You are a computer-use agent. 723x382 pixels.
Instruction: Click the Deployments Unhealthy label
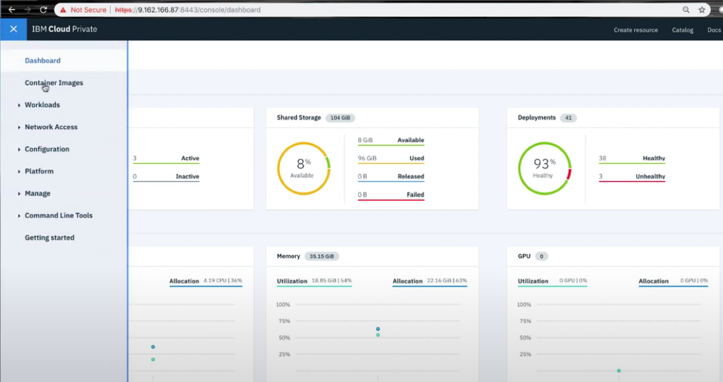pos(651,177)
